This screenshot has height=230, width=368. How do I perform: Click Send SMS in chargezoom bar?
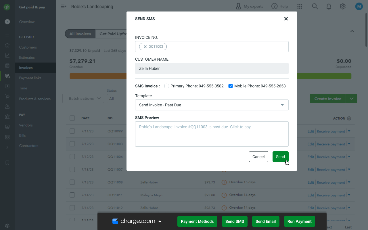[x=235, y=221]
